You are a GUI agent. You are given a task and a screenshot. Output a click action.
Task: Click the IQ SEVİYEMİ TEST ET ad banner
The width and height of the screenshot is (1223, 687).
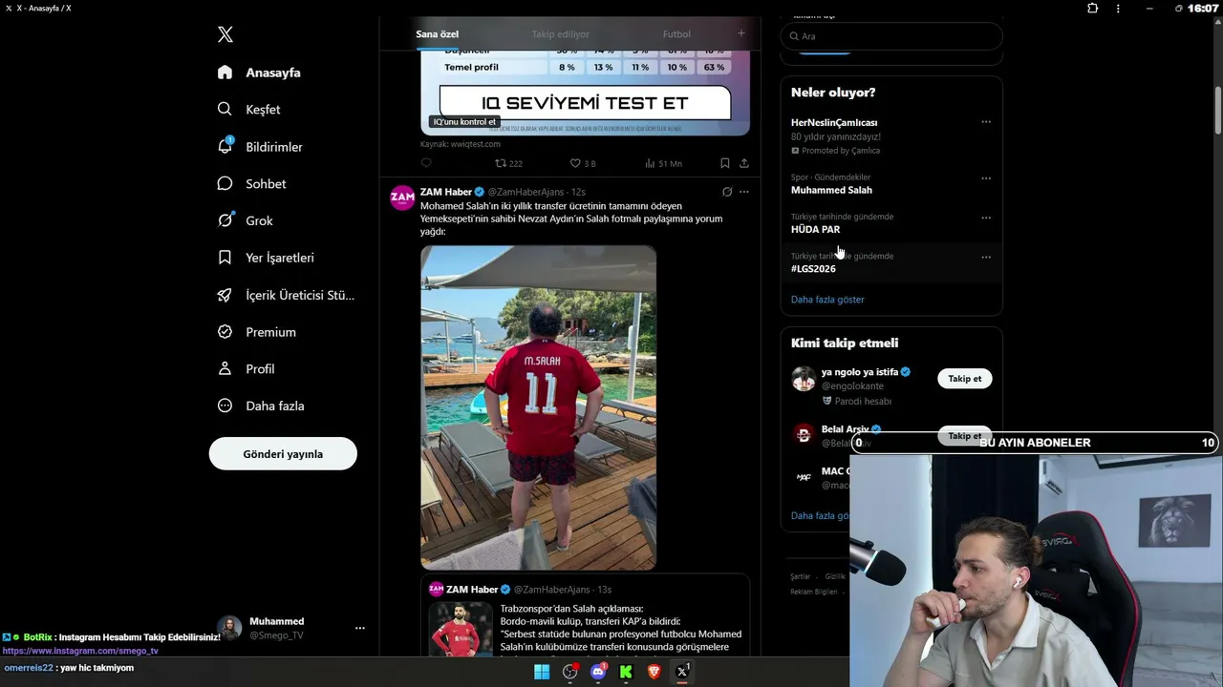pyautogui.click(x=585, y=102)
